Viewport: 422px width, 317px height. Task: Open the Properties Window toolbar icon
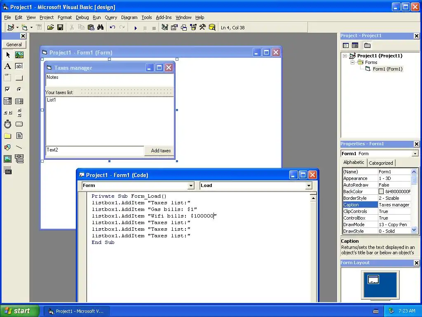[x=174, y=28]
